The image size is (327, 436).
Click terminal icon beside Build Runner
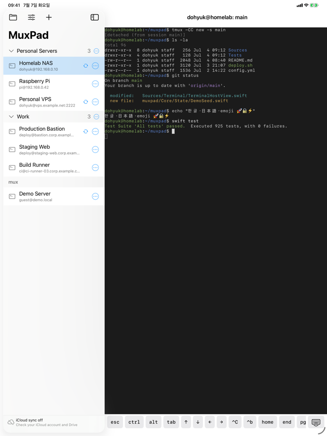12,168
